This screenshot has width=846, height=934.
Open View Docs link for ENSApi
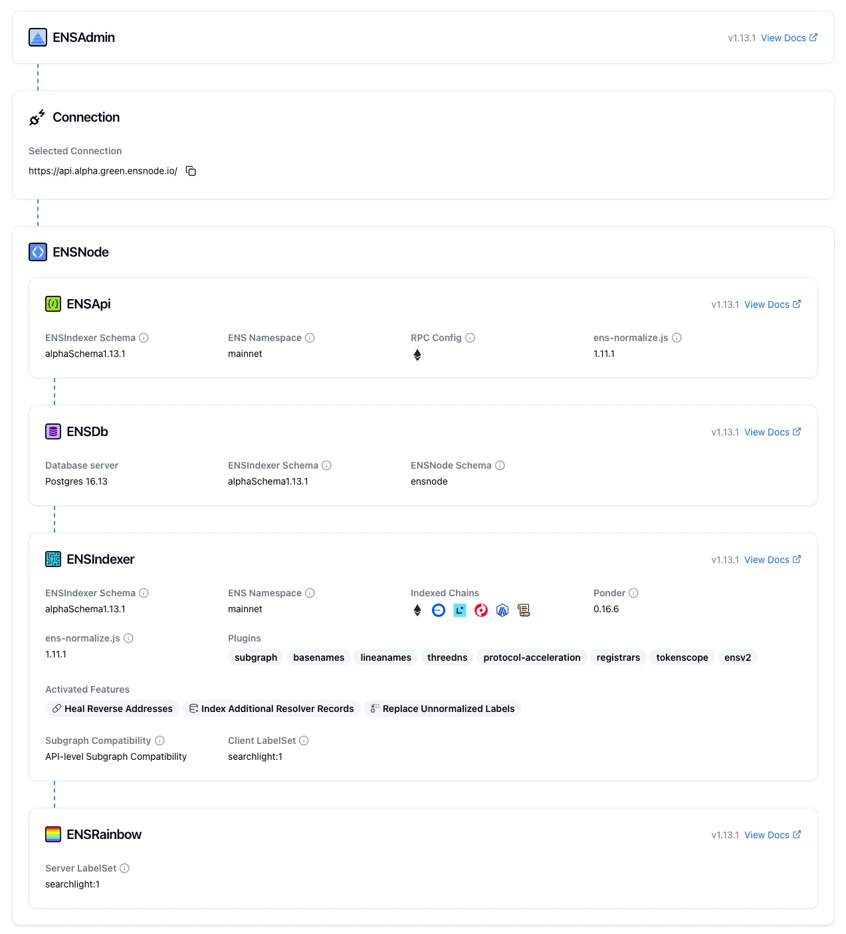coord(773,304)
